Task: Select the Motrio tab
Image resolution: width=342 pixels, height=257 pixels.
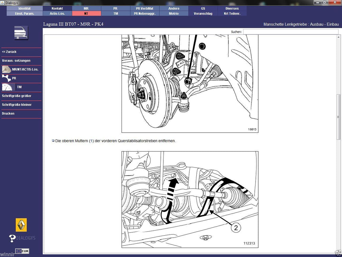Action: click(x=174, y=13)
